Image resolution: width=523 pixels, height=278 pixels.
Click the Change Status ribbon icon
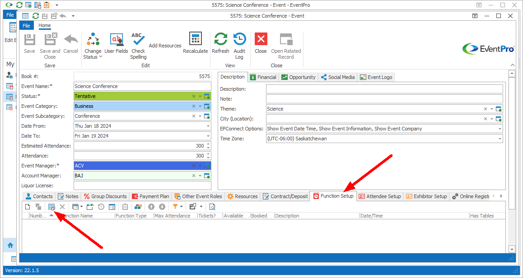coord(93,40)
